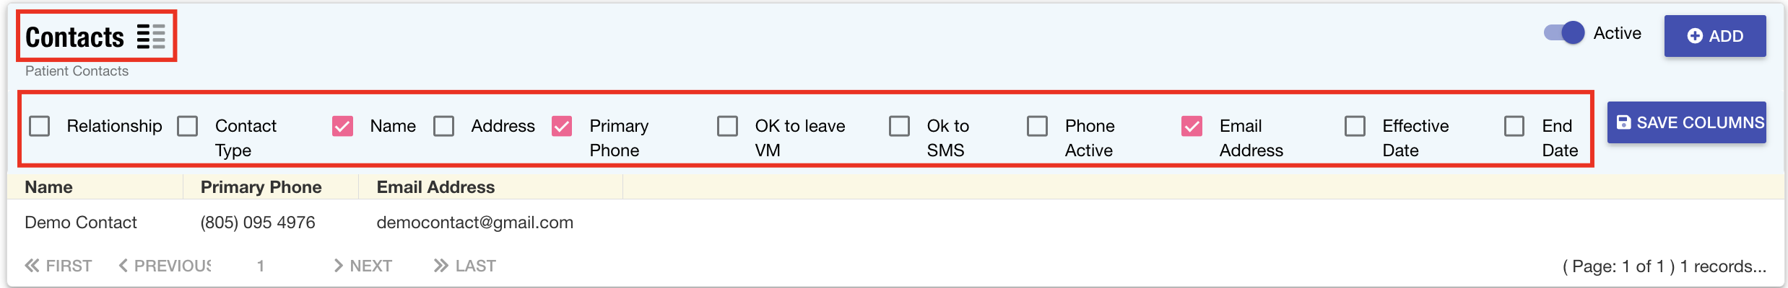The height and width of the screenshot is (288, 1788).
Task: Uncheck the Email Address column checkbox
Action: pyautogui.click(x=1192, y=127)
